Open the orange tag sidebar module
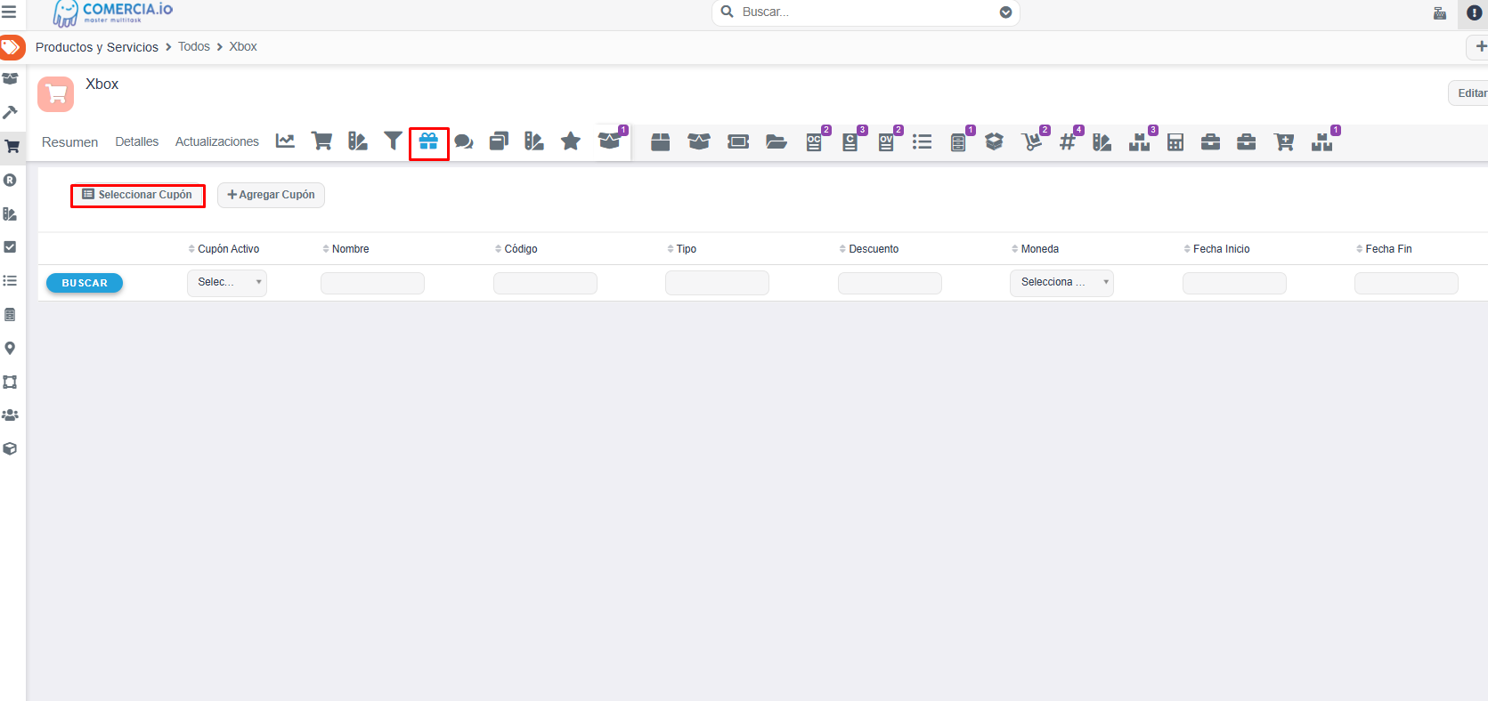The height and width of the screenshot is (701, 1488). 12,46
